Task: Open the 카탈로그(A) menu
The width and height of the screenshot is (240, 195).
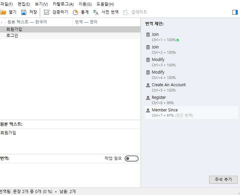Action: point(63,4)
